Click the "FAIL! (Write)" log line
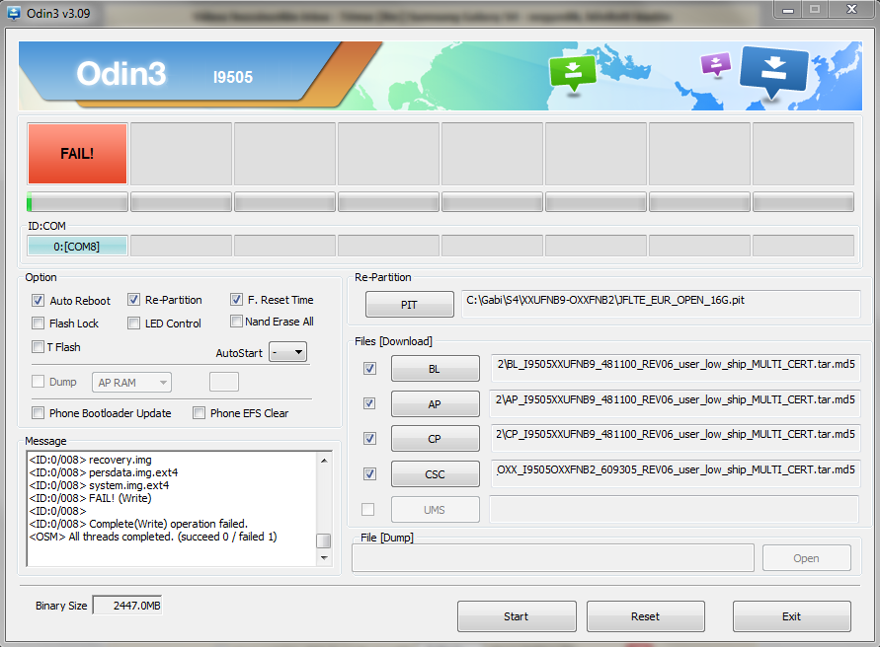Screen dimensions: 880x647 (90, 498)
